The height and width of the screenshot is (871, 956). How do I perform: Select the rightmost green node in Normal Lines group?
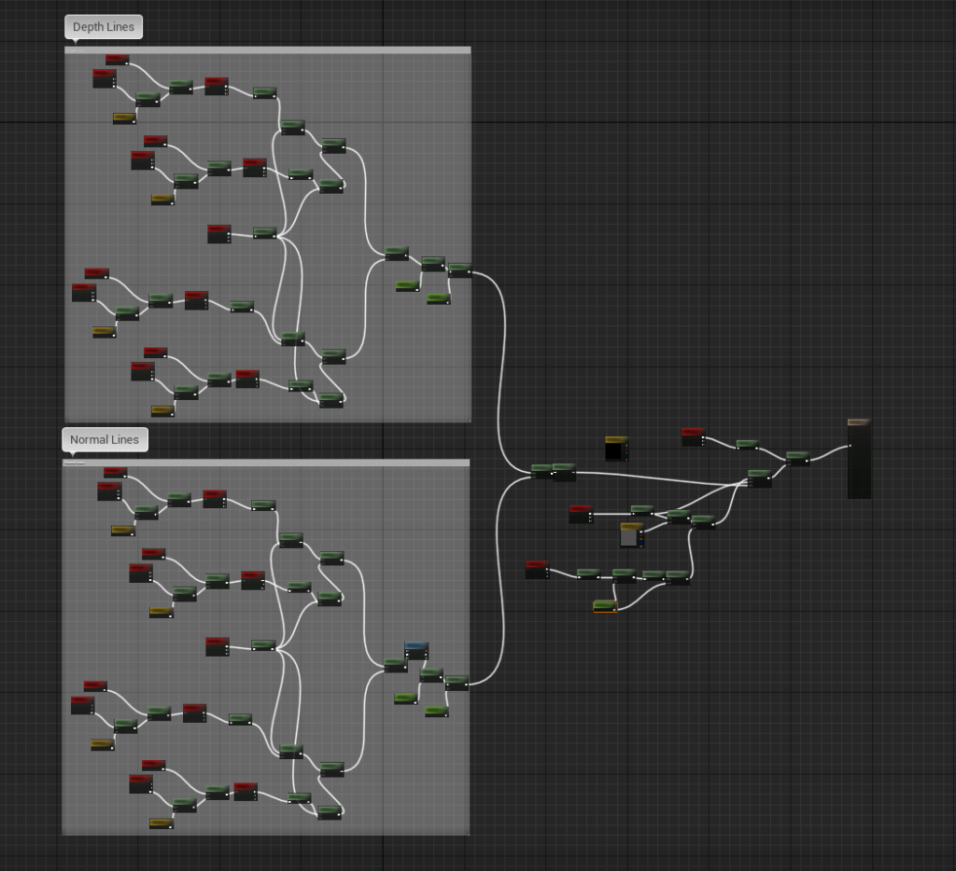(457, 683)
